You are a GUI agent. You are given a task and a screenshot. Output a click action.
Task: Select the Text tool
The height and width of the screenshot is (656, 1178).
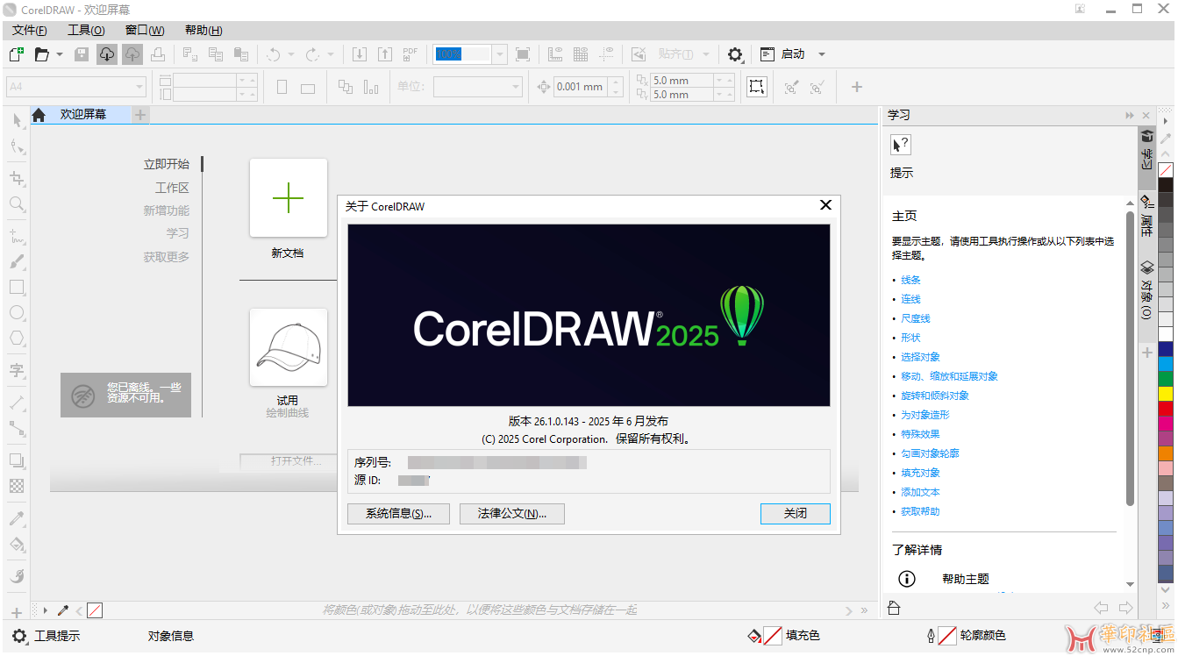(17, 370)
